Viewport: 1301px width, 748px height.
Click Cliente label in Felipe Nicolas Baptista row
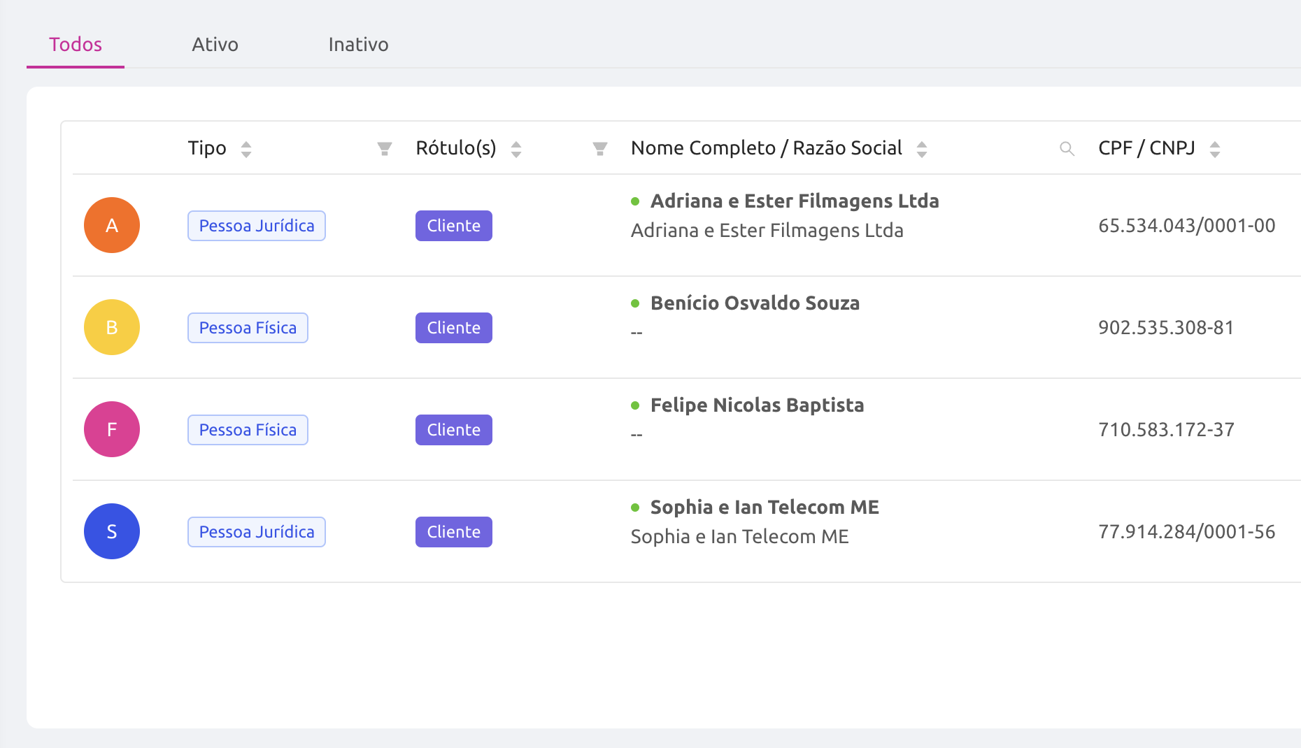(x=453, y=430)
